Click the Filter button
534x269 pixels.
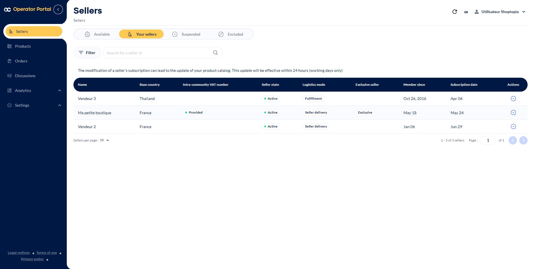pos(87,53)
